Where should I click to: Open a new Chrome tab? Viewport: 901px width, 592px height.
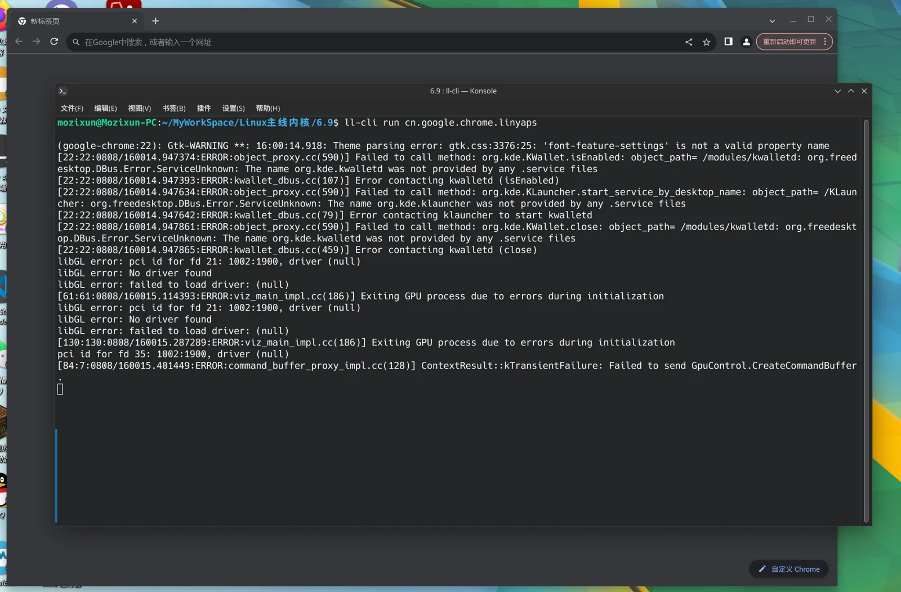pyautogui.click(x=155, y=21)
